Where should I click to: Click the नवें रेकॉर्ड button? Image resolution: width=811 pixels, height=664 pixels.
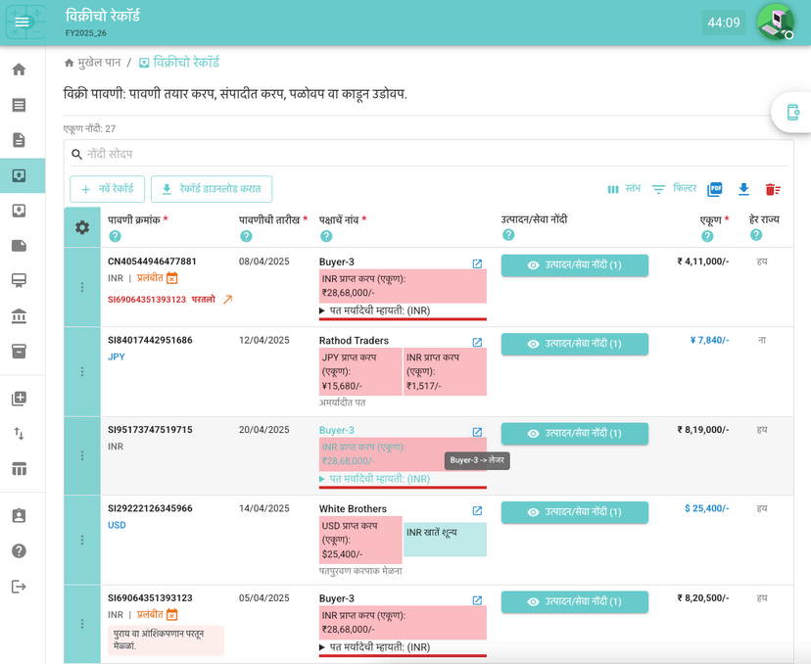[108, 189]
